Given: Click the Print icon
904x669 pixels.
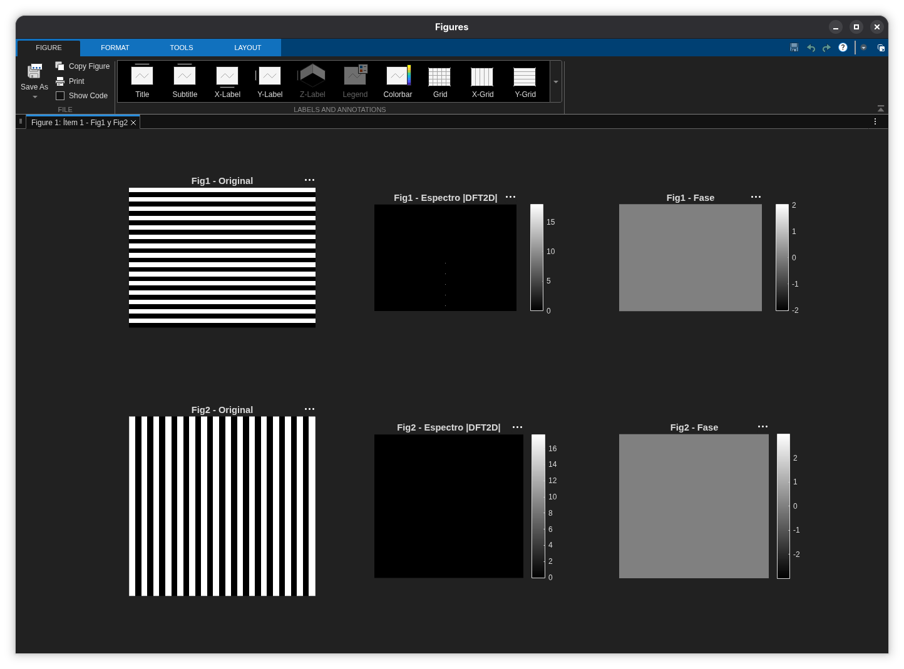Looking at the screenshot, I should tap(60, 81).
